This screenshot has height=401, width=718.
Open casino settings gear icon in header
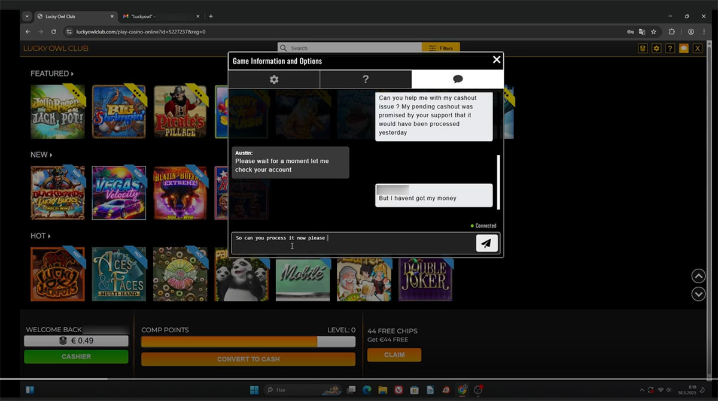point(656,48)
